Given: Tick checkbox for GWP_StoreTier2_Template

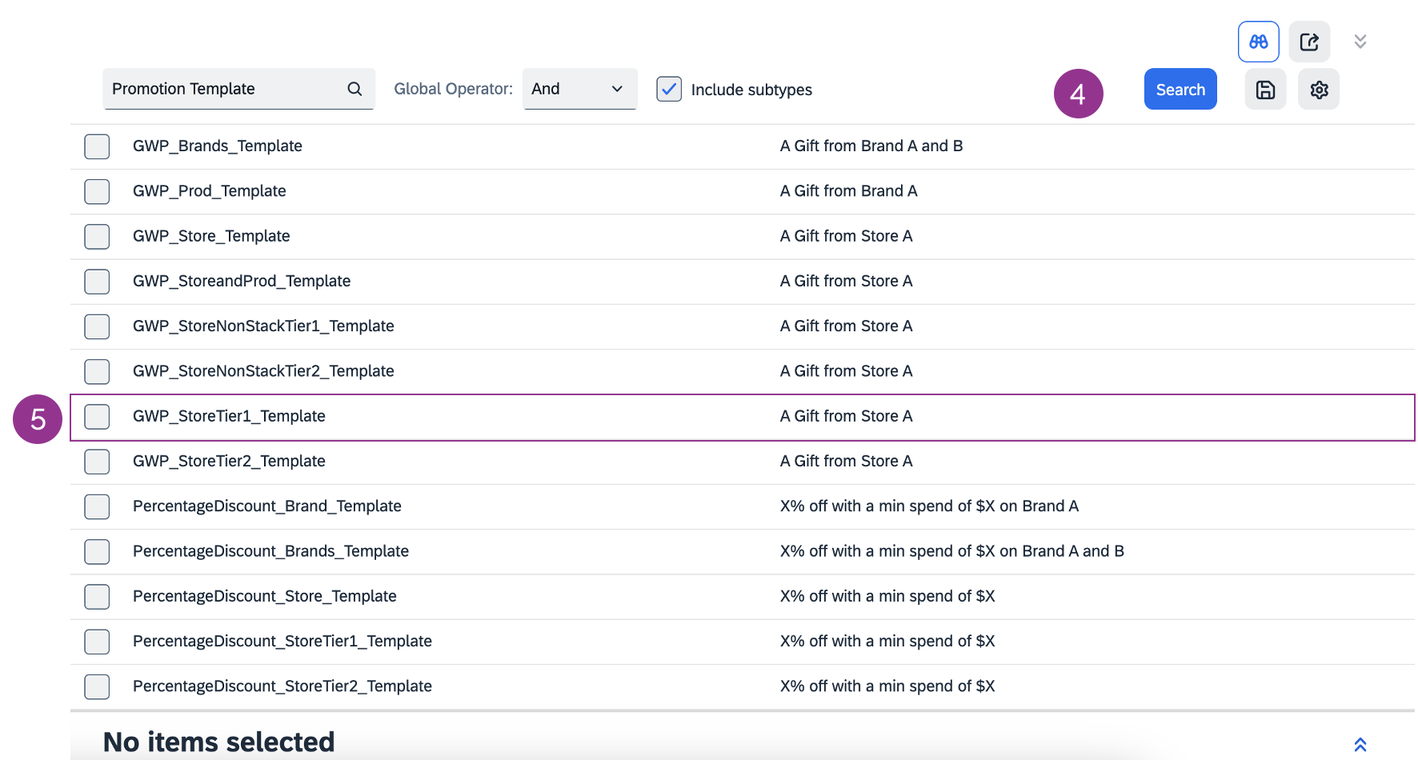Looking at the screenshot, I should click(x=97, y=462).
